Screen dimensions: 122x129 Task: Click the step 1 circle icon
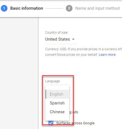[x=4, y=8]
